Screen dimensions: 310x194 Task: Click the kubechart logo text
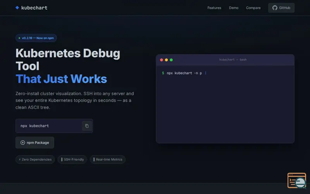point(34,8)
